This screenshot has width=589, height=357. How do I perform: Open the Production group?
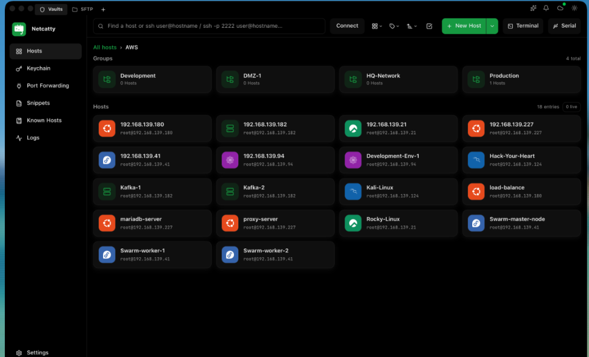[x=522, y=79]
